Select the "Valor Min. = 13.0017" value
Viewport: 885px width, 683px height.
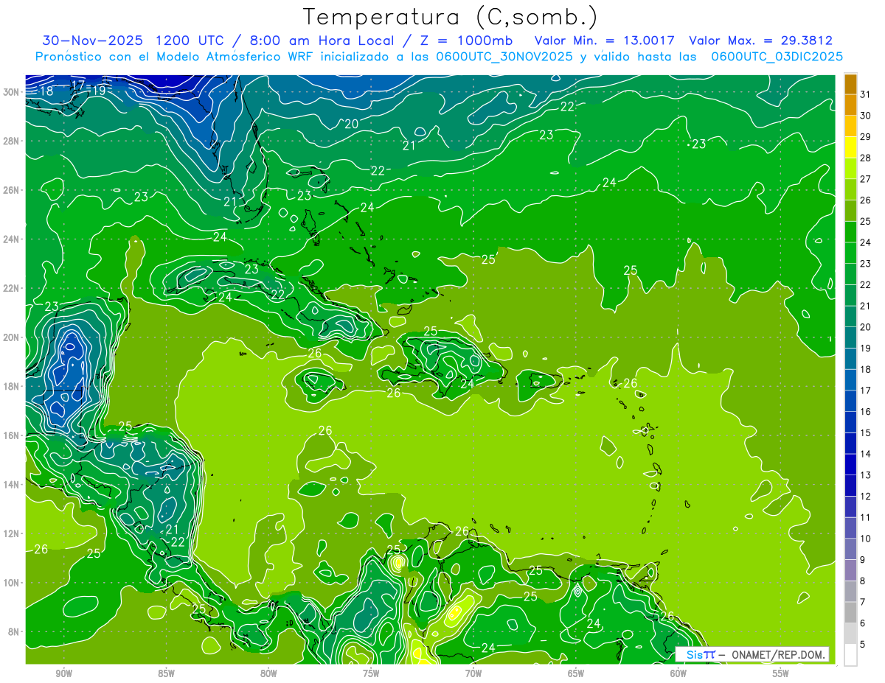point(605,41)
